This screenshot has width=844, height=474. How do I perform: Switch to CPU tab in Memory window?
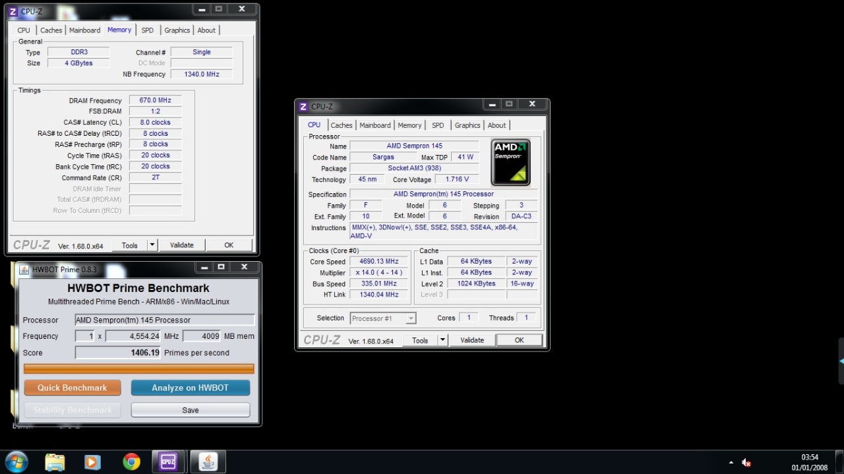tap(24, 30)
